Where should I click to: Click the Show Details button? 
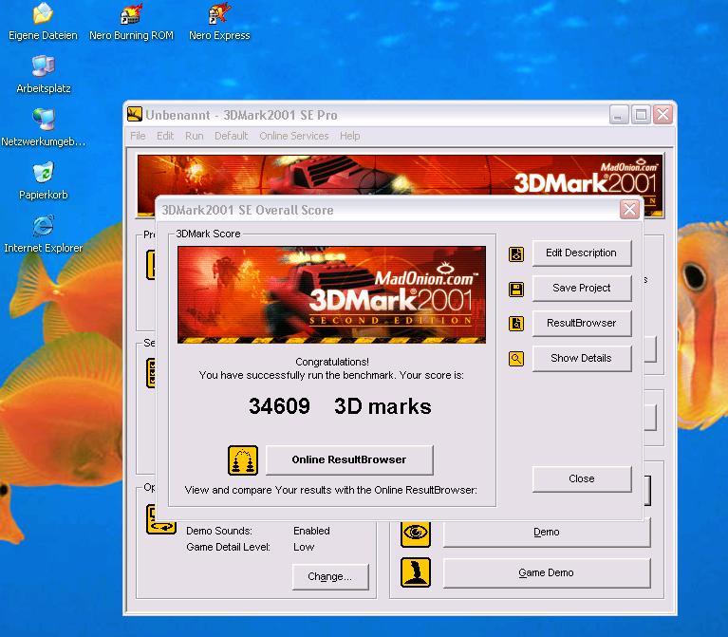click(582, 359)
